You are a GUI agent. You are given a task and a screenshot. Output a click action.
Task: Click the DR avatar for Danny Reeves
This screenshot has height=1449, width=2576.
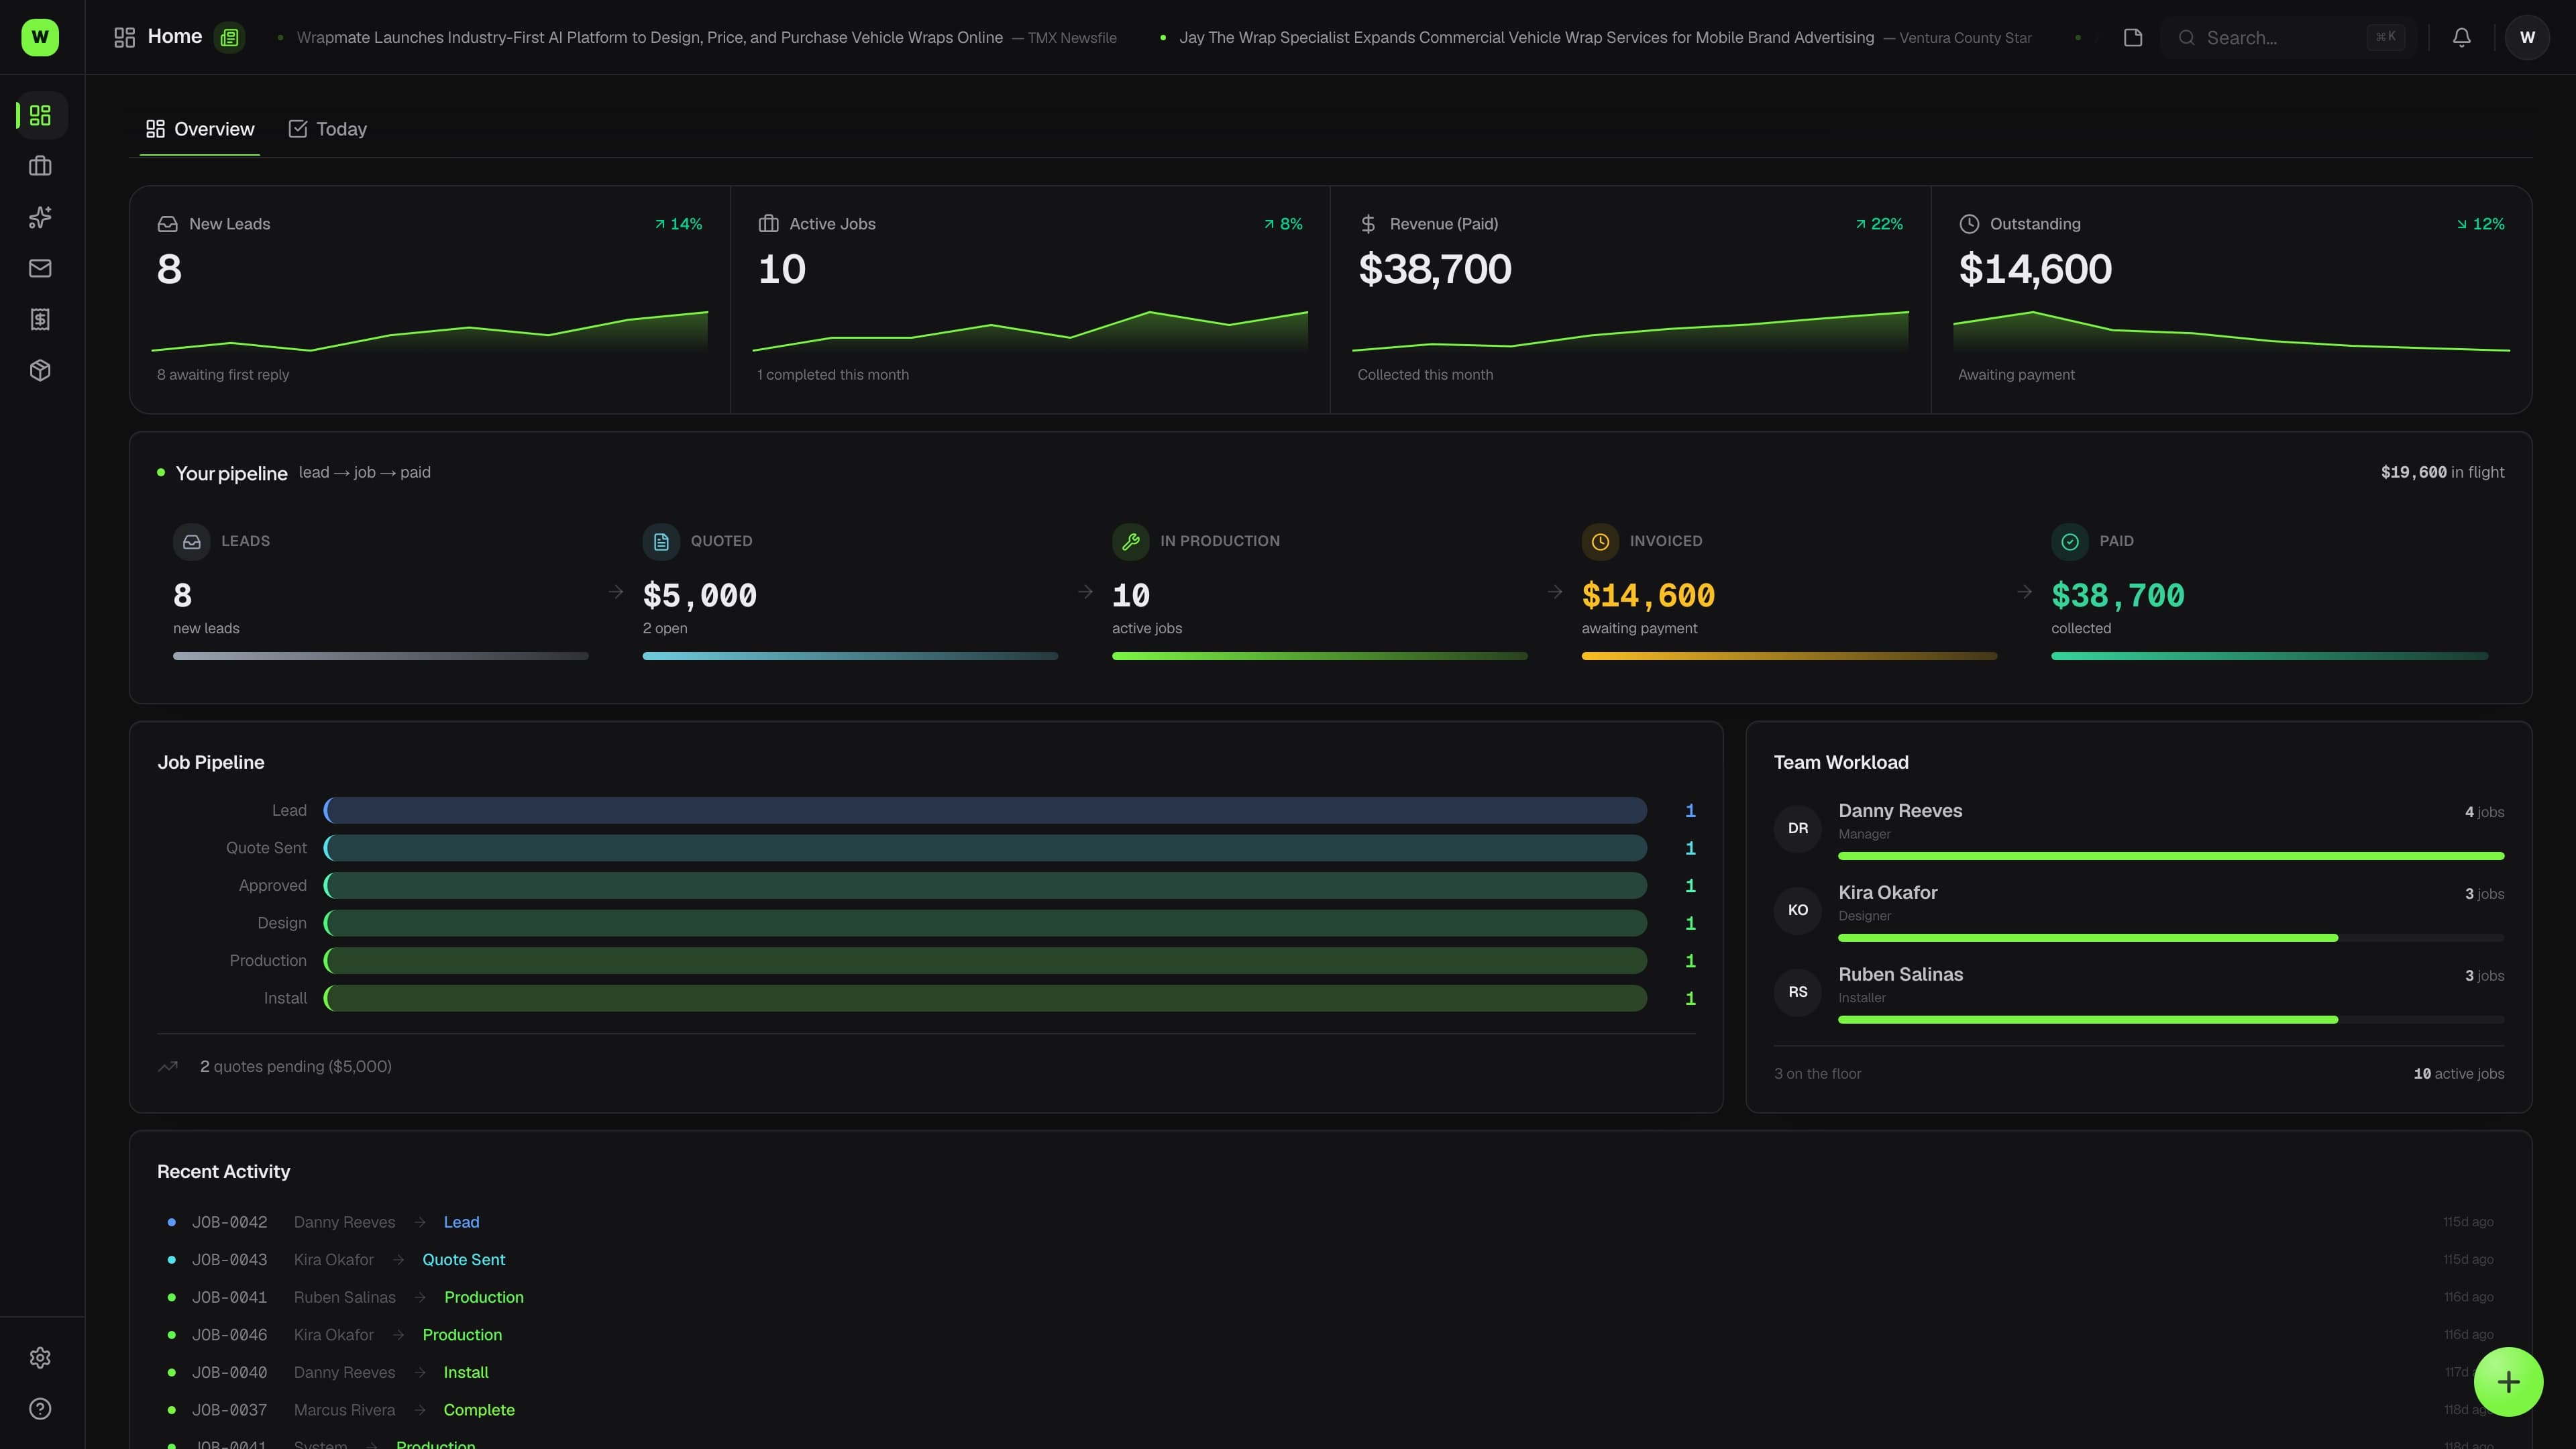1798,828
